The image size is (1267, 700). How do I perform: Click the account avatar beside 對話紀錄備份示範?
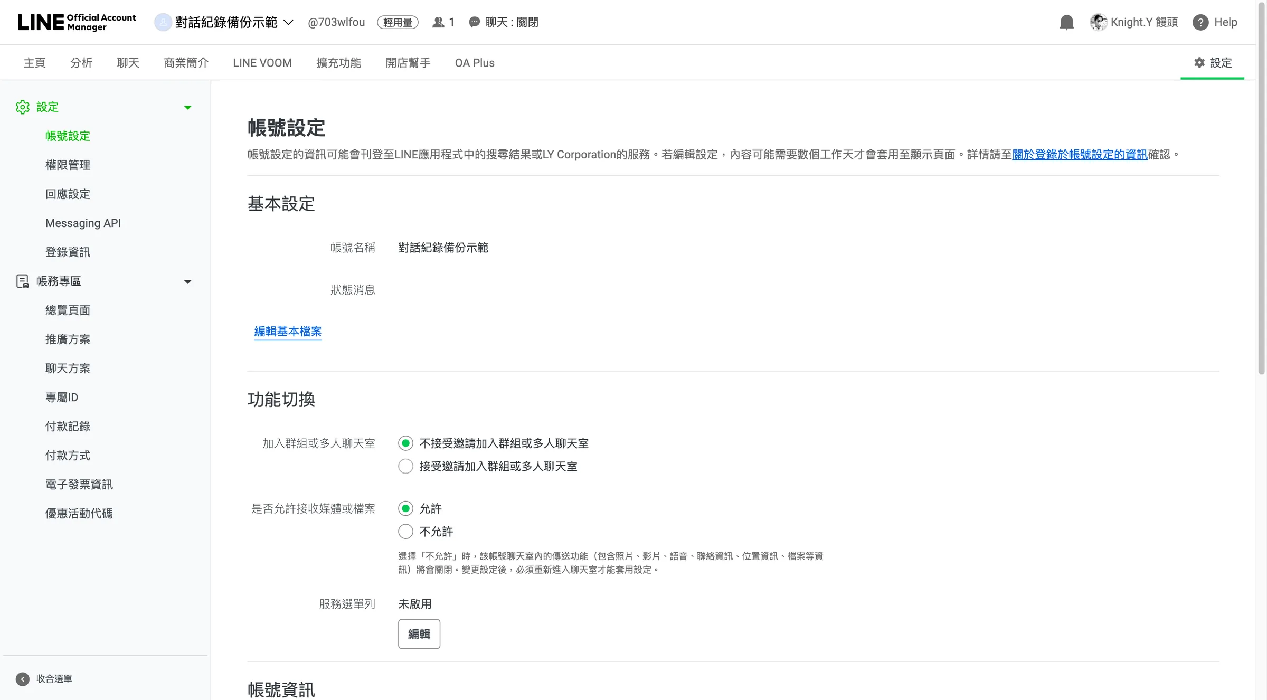coord(163,22)
